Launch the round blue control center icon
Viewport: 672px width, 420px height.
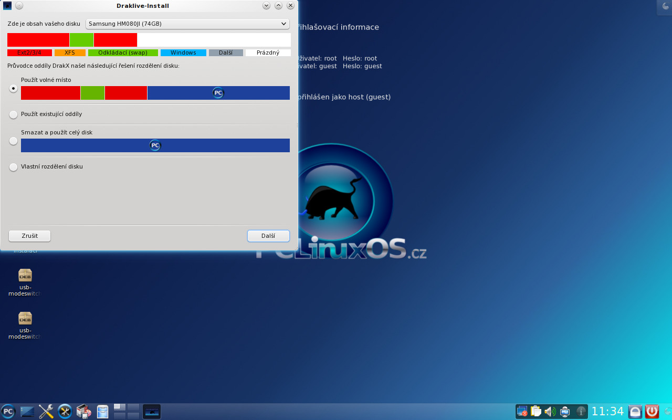coord(65,412)
